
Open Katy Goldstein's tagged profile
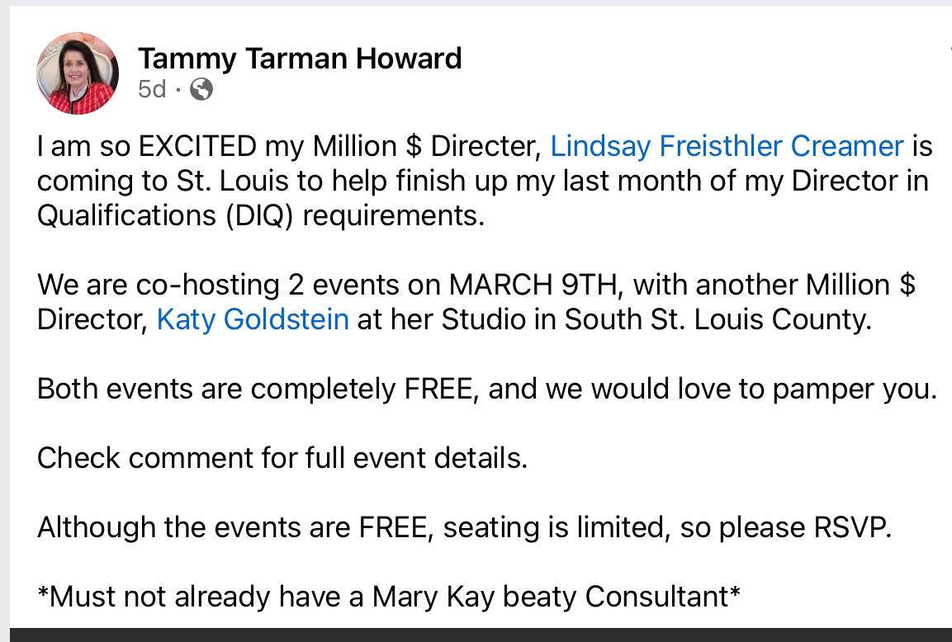[253, 319]
